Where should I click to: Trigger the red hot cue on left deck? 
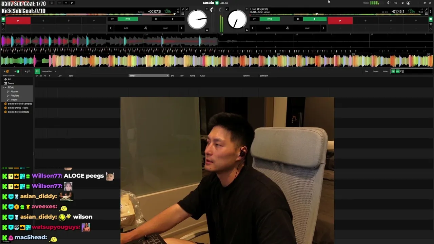point(18,21)
